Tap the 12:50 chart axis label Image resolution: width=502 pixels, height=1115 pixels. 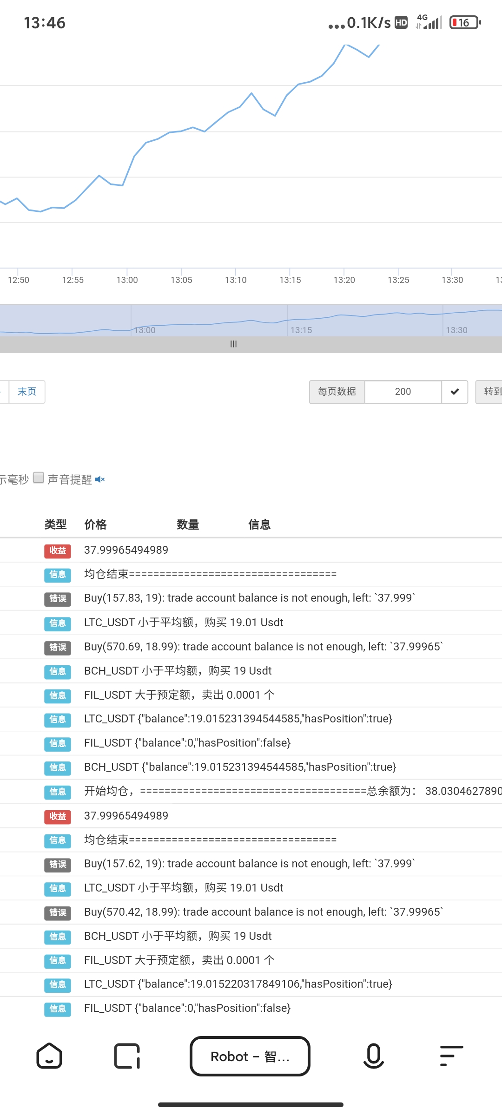19,280
